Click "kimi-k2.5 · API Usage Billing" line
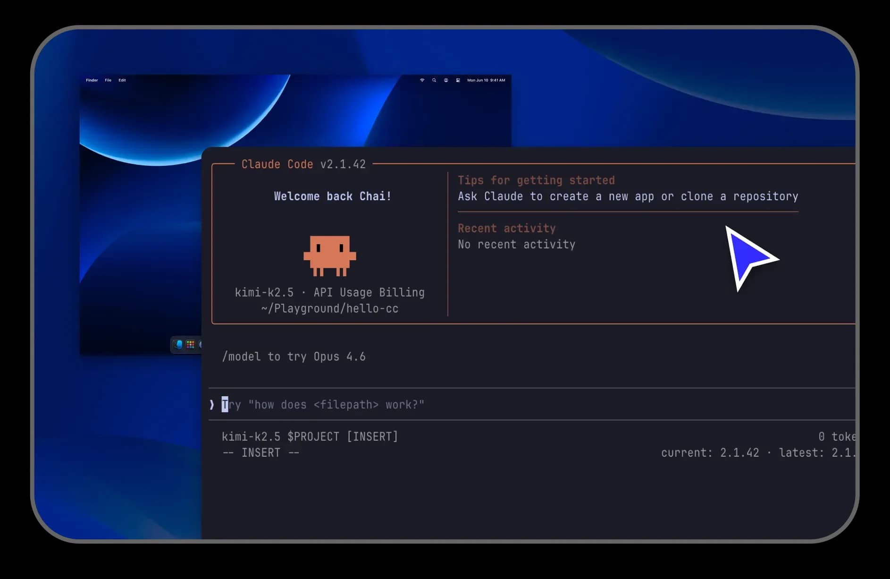Screen dimensions: 890x579 pos(330,293)
